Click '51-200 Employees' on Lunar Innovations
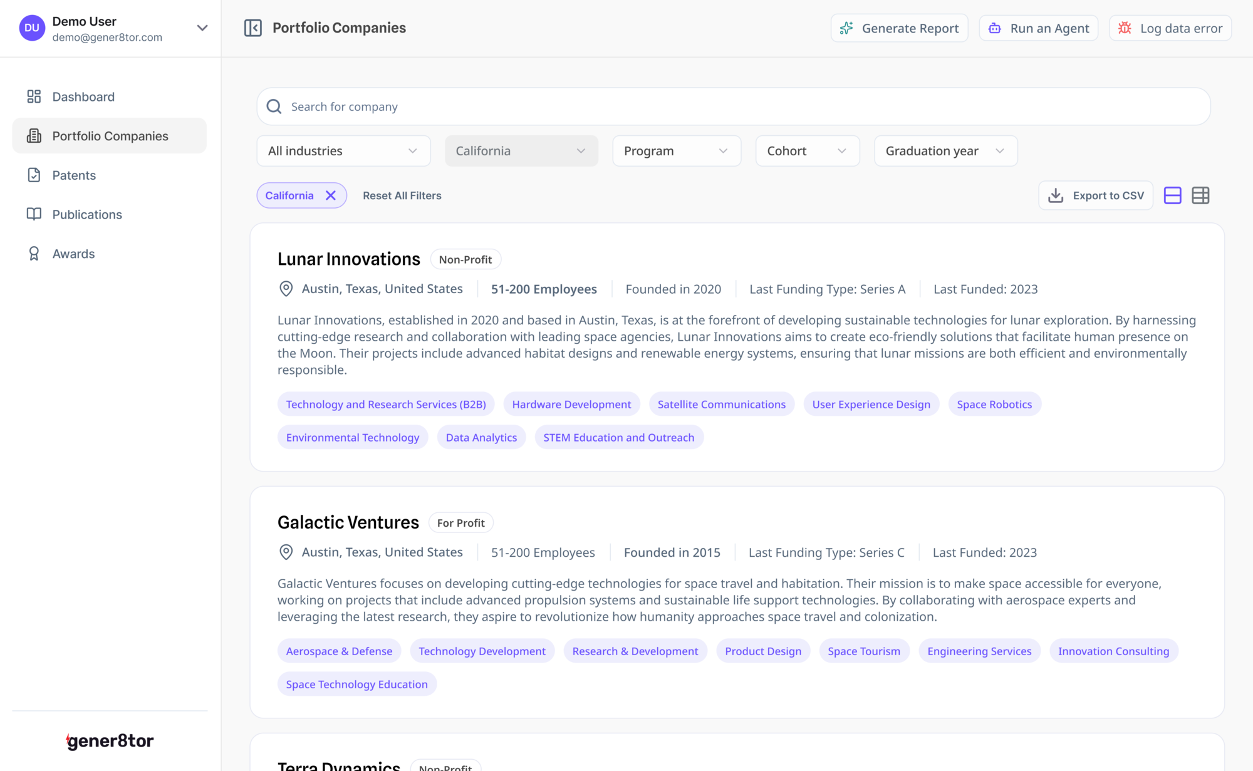The width and height of the screenshot is (1253, 771). pyautogui.click(x=544, y=289)
